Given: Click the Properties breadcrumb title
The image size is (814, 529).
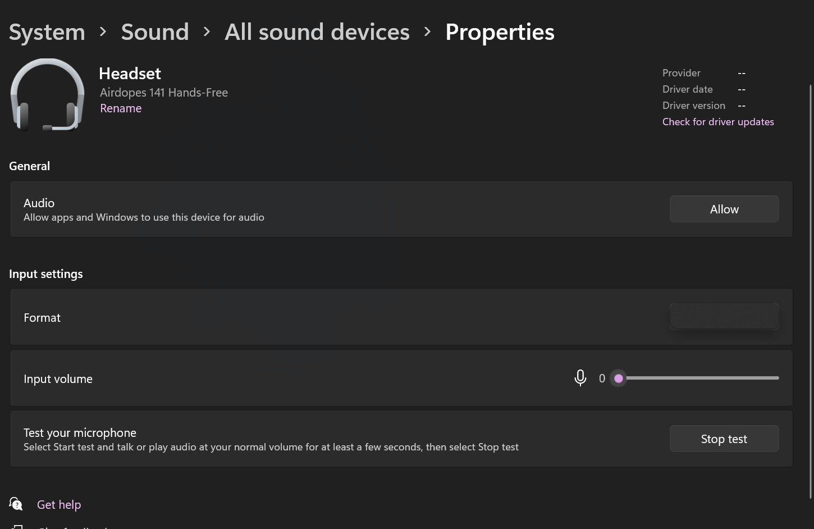Looking at the screenshot, I should [500, 32].
